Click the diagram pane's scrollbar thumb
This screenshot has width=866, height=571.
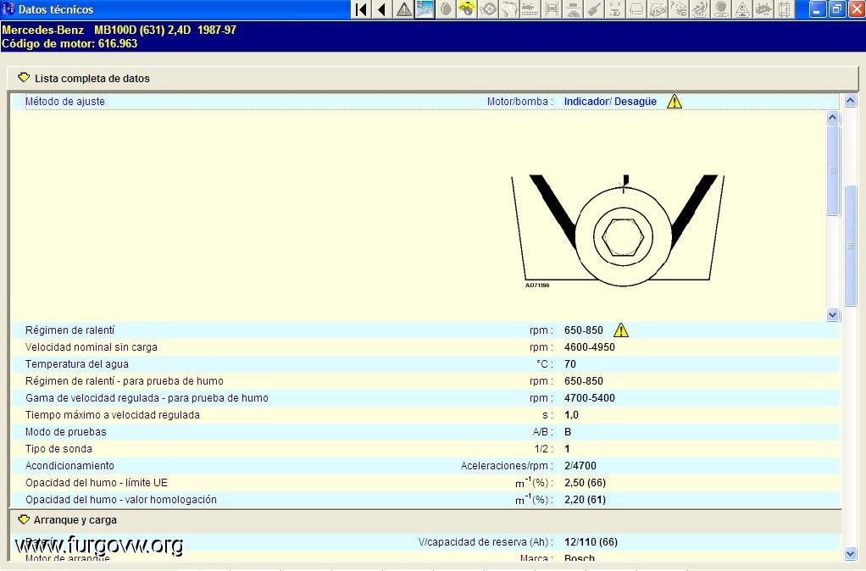pos(833,170)
